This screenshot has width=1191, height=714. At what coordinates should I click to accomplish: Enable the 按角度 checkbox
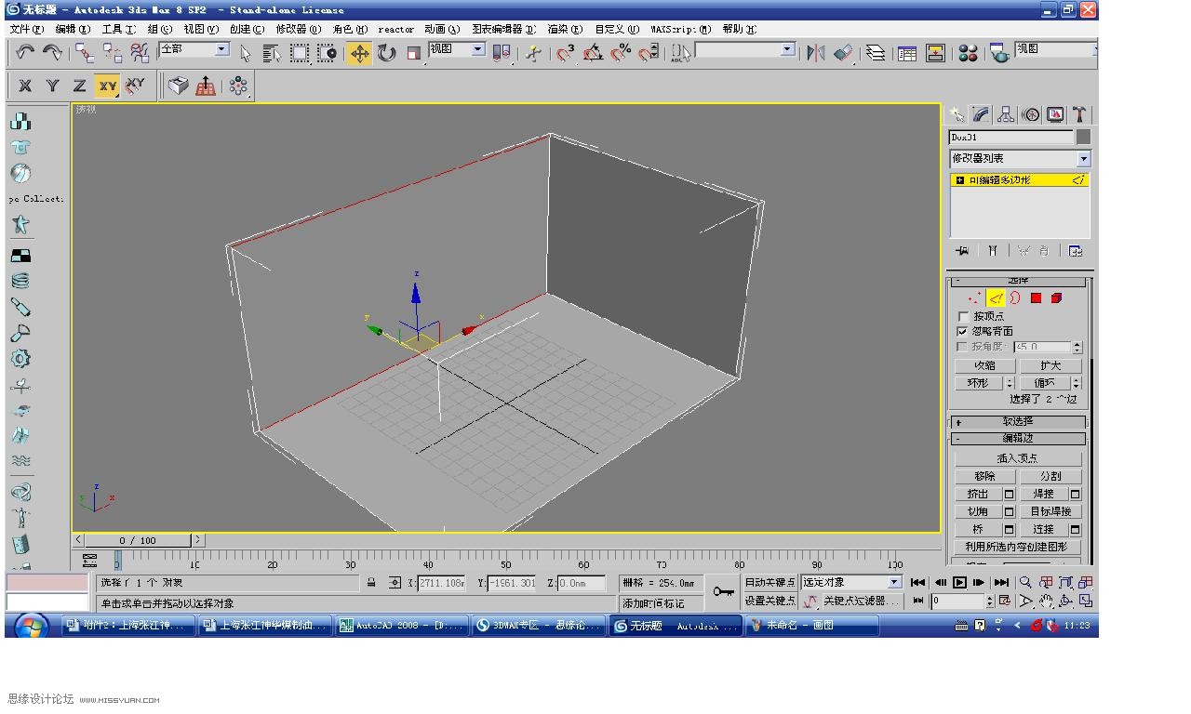click(963, 347)
